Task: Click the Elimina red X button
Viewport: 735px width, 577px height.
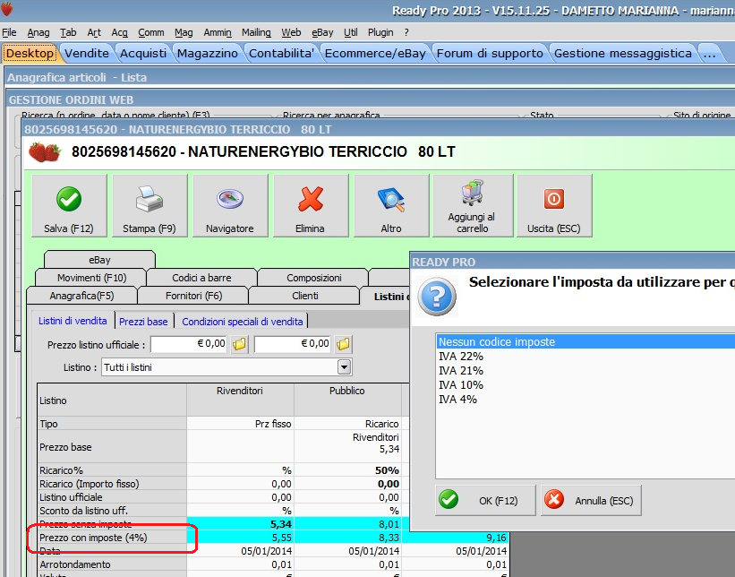Action: tap(311, 205)
